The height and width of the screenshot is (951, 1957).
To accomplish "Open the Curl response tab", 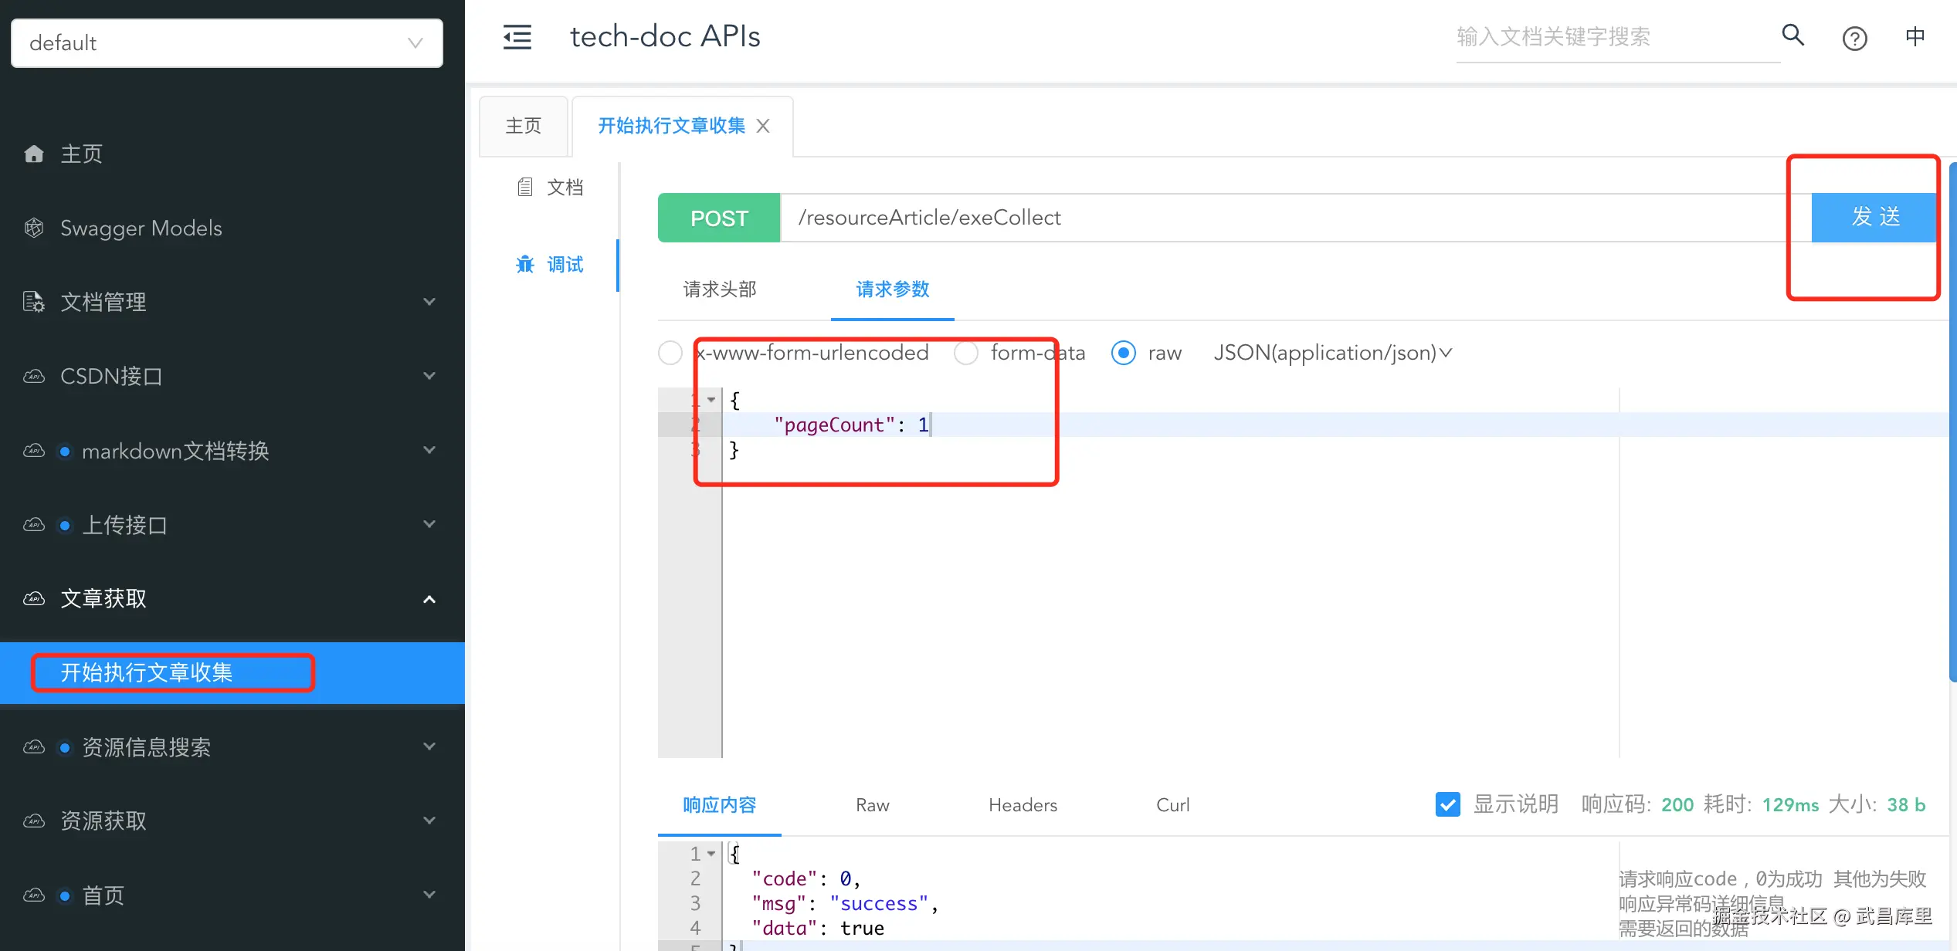I will point(1172,805).
